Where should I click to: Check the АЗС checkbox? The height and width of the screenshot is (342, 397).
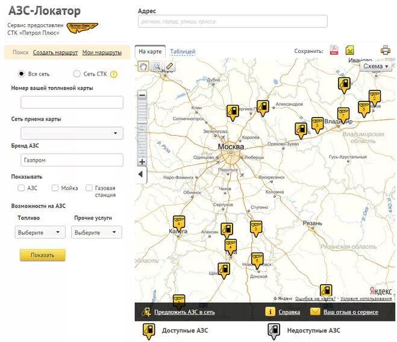pyautogui.click(x=21, y=188)
